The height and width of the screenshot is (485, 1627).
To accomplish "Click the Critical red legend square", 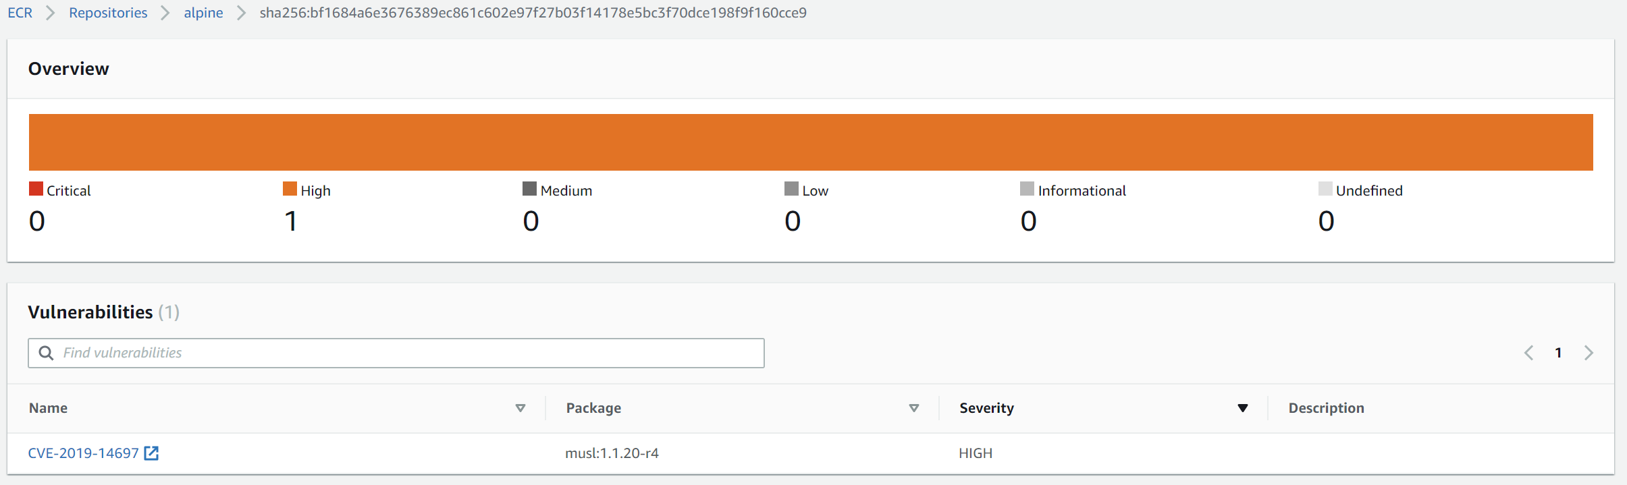I will tap(36, 189).
